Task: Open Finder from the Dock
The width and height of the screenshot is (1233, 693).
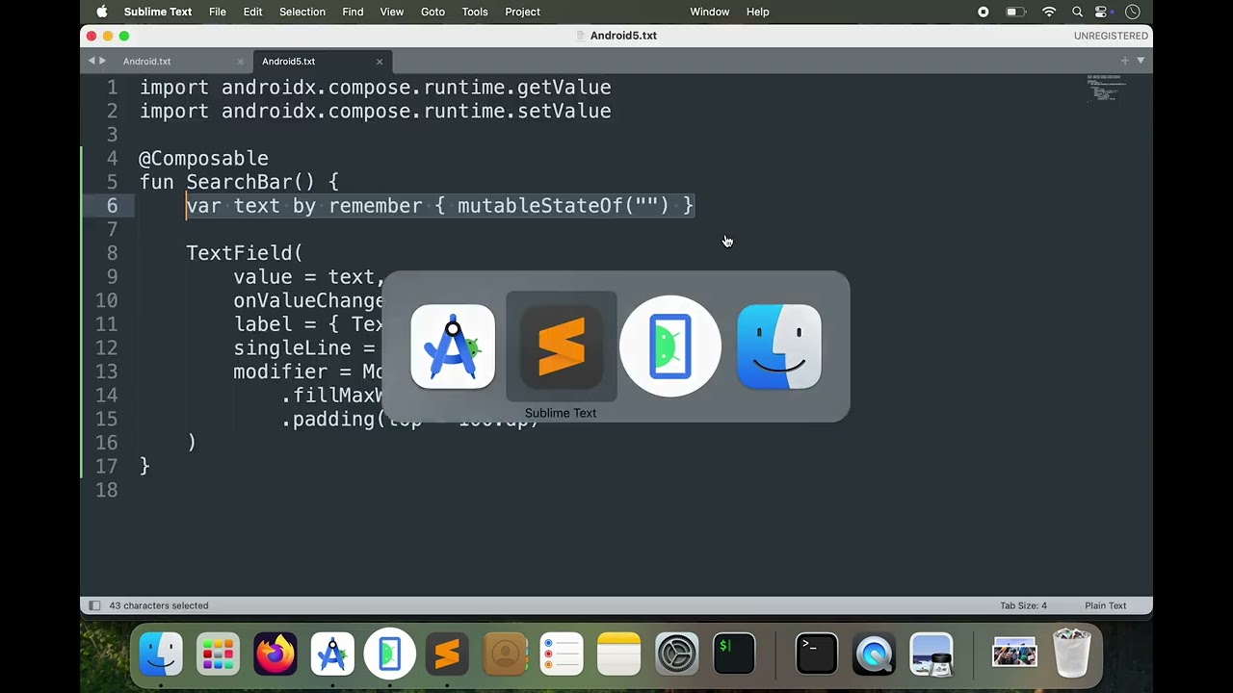Action: 161,654
